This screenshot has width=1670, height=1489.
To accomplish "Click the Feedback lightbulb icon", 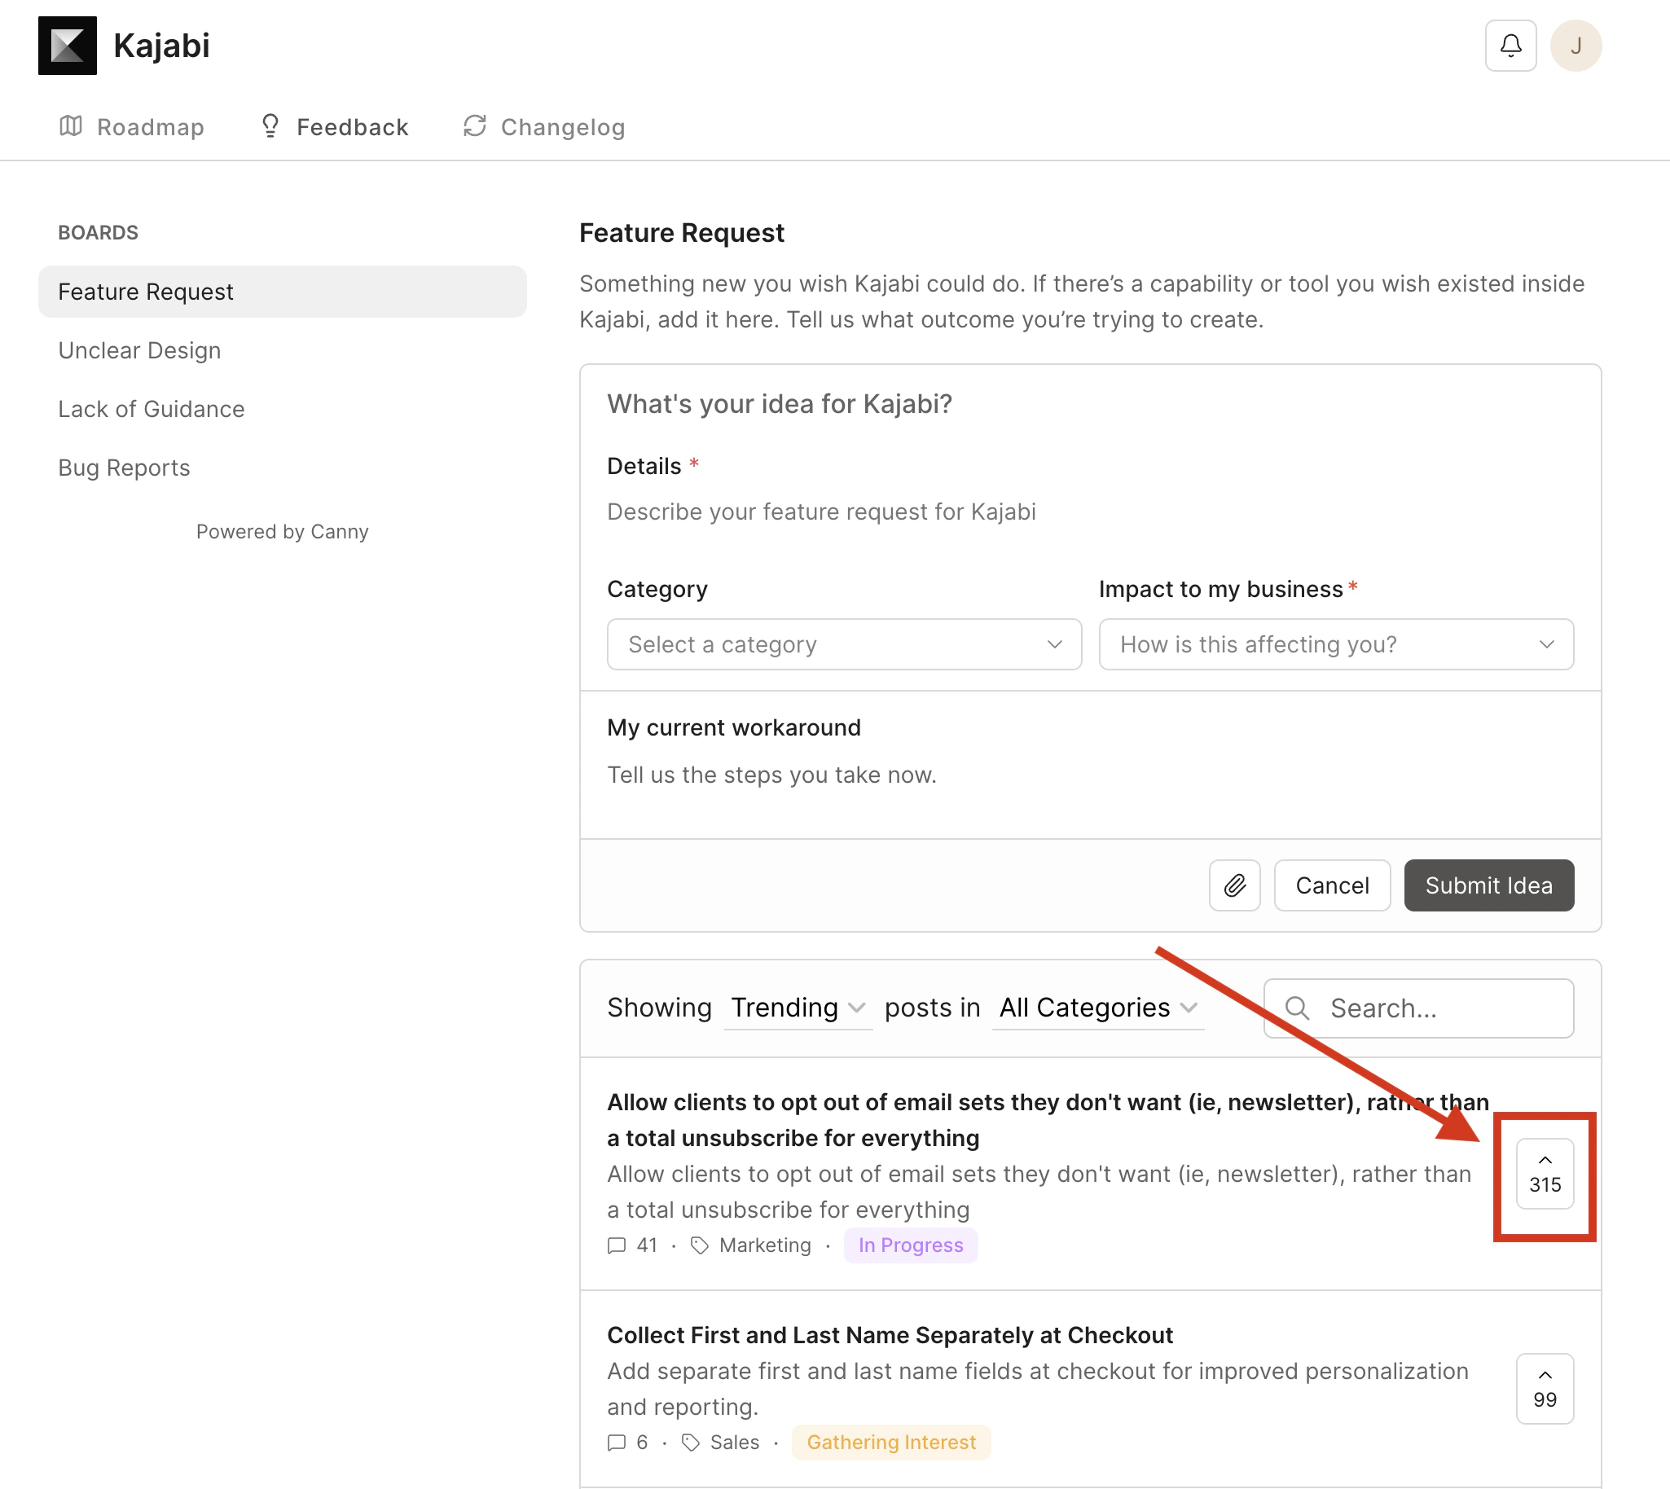I will (x=270, y=126).
